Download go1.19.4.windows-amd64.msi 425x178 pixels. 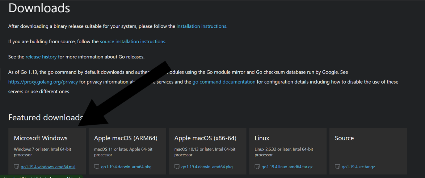[x=48, y=167]
